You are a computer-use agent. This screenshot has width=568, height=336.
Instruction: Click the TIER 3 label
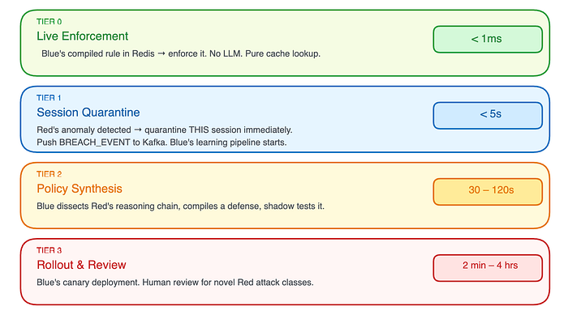point(49,250)
